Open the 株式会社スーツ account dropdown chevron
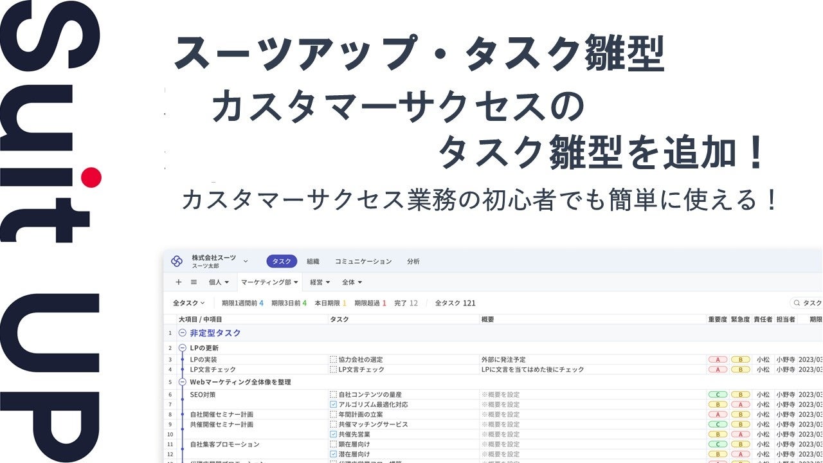The height and width of the screenshot is (463, 823). [x=246, y=261]
